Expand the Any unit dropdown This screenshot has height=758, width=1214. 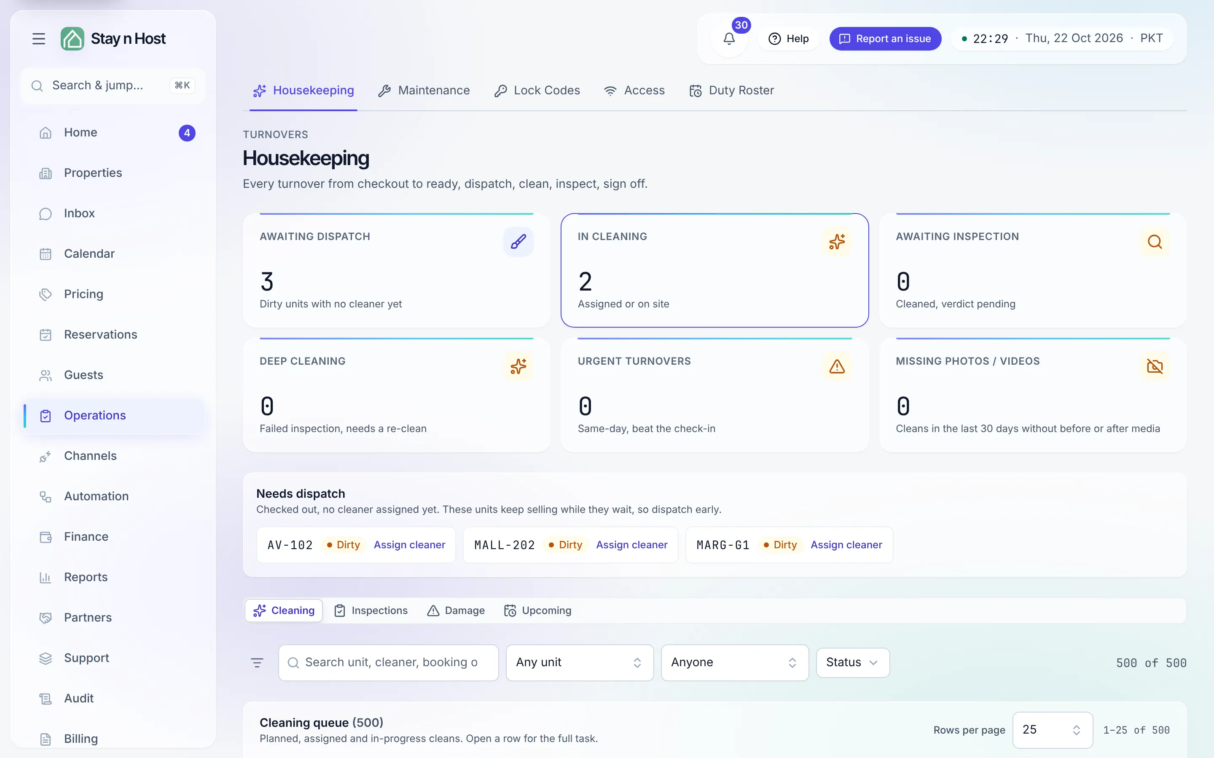coord(580,663)
